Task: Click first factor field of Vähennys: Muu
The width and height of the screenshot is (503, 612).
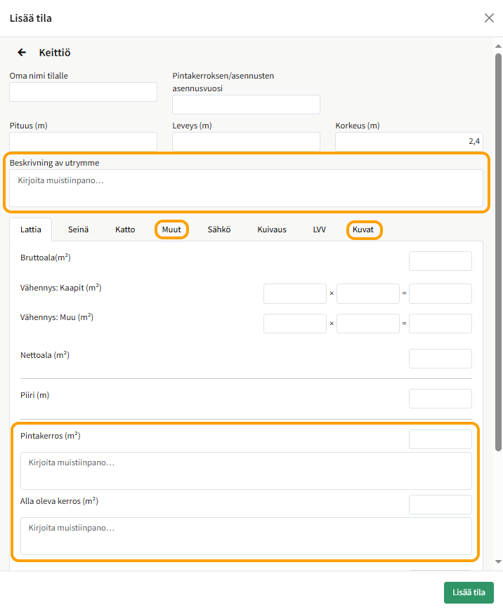Action: pos(295,324)
